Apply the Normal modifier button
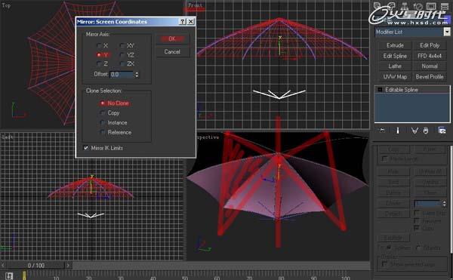 point(430,66)
